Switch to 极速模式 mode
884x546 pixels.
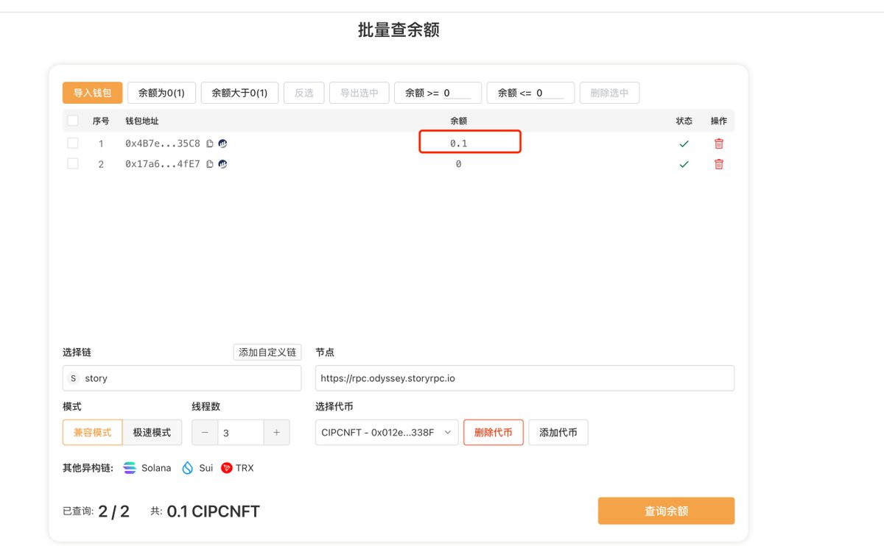(152, 433)
